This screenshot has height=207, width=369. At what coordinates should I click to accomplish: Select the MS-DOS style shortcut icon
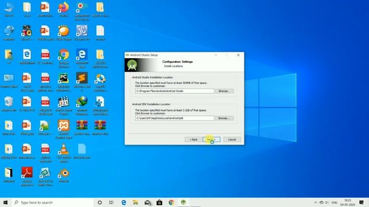coord(27,33)
